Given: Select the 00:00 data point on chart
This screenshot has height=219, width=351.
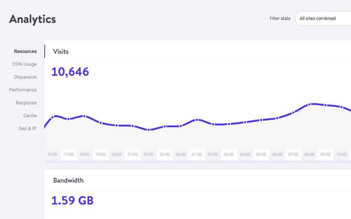Looking at the screenshot, I should point(181,126).
